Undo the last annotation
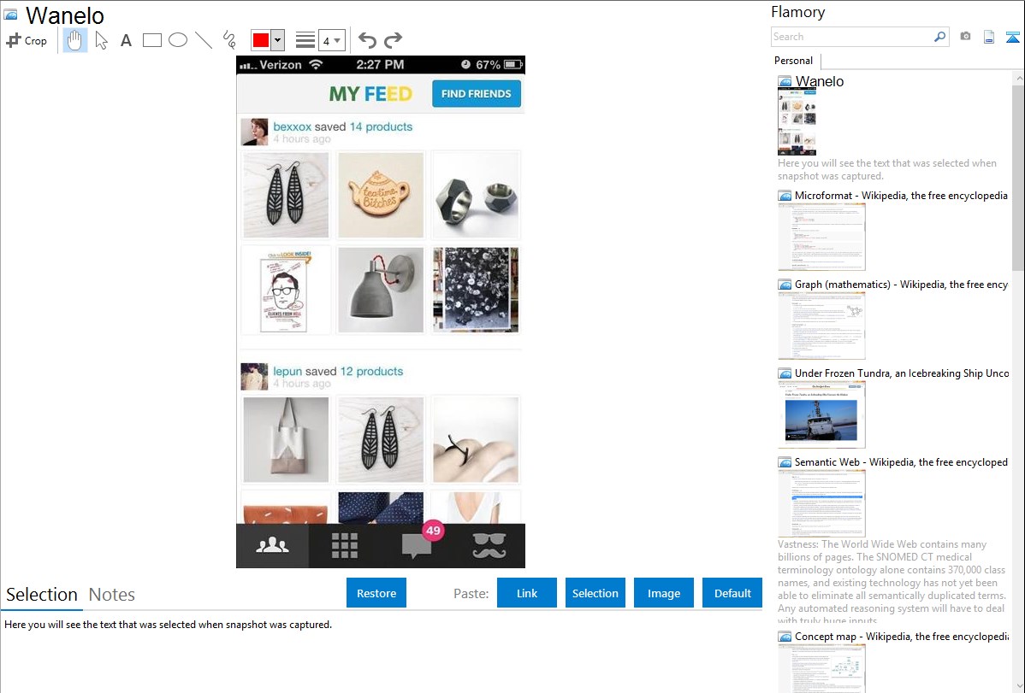This screenshot has width=1025, height=693. coord(367,40)
